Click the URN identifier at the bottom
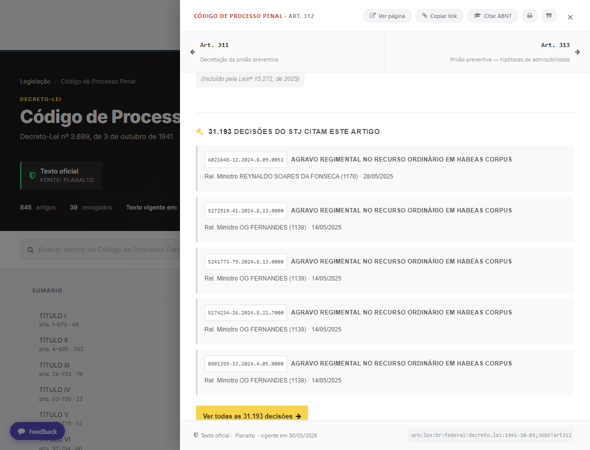The height and width of the screenshot is (450, 590). [x=491, y=435]
